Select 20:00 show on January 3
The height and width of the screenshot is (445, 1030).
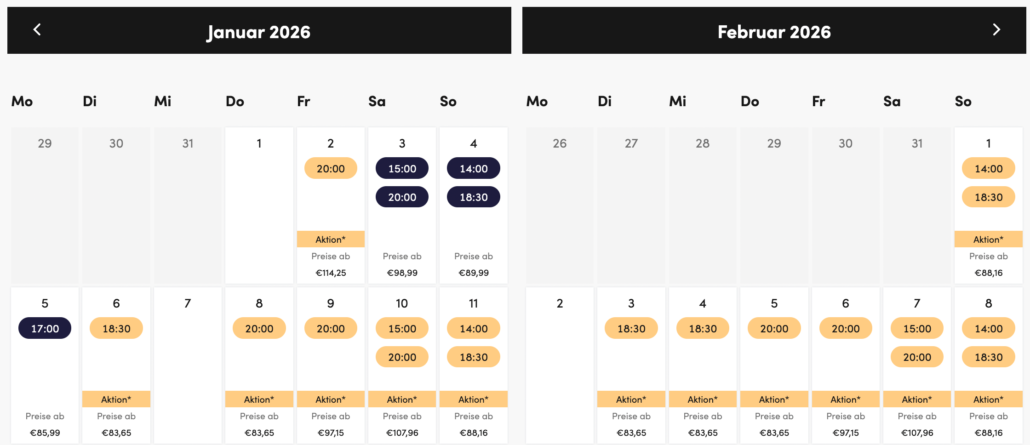[x=402, y=197]
